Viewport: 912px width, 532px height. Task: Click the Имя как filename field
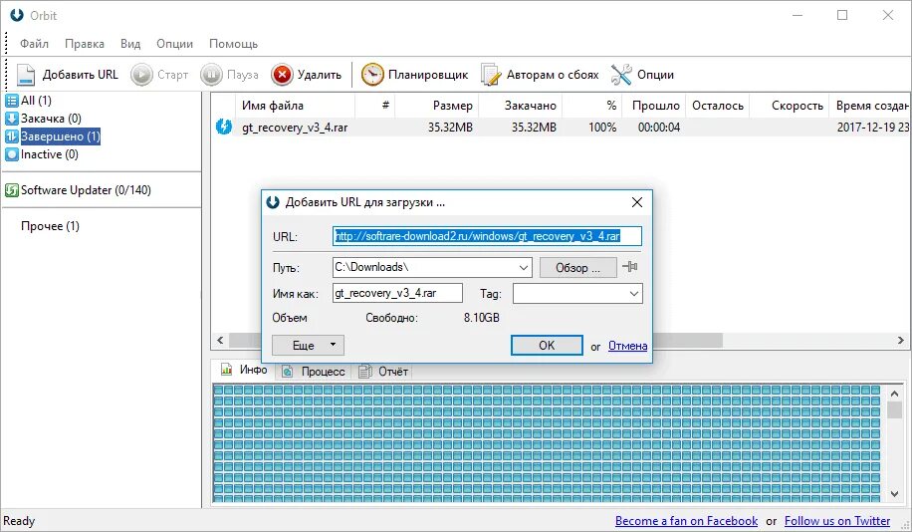click(x=398, y=293)
